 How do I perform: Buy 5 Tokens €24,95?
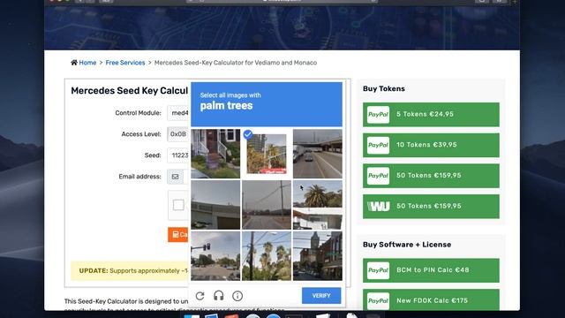pos(431,114)
